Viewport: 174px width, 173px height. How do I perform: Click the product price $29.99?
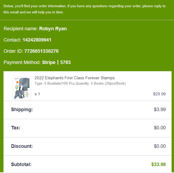click(x=159, y=94)
